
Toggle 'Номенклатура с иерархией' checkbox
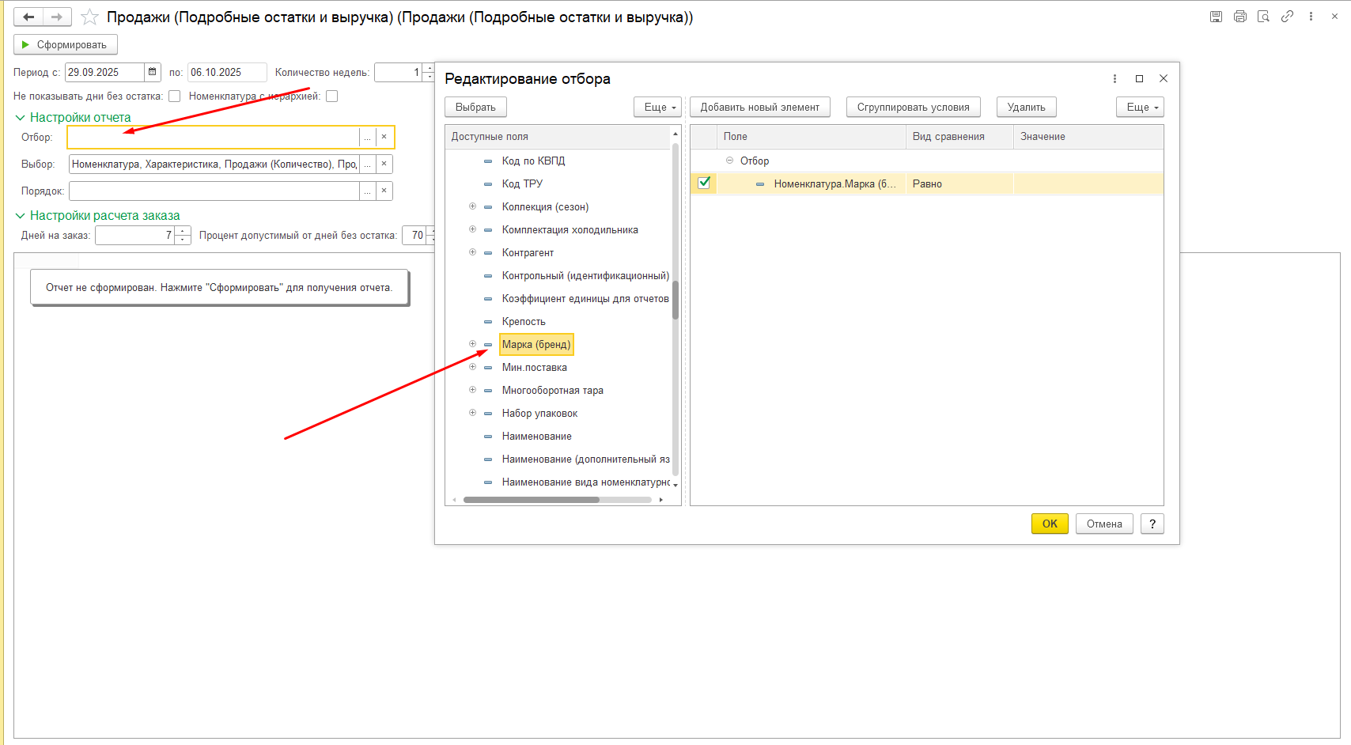332,96
